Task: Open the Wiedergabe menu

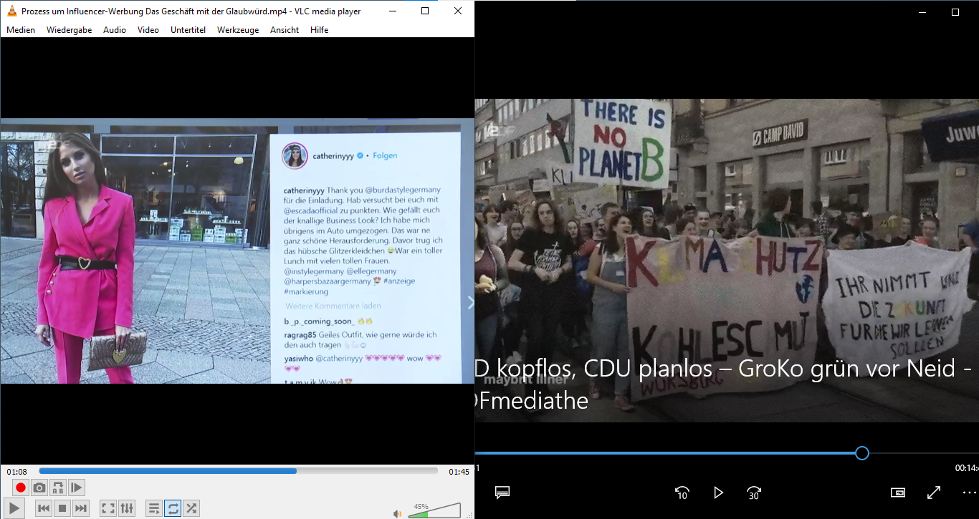Action: (x=69, y=30)
